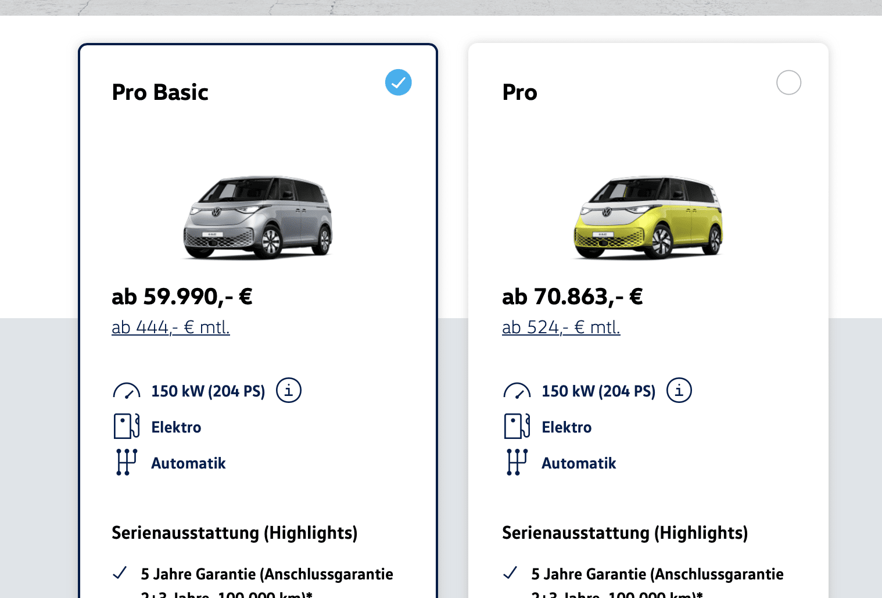Click Pro card 5 Jahre Garantie checkmark
The width and height of the screenshot is (882, 598).
pyautogui.click(x=510, y=573)
